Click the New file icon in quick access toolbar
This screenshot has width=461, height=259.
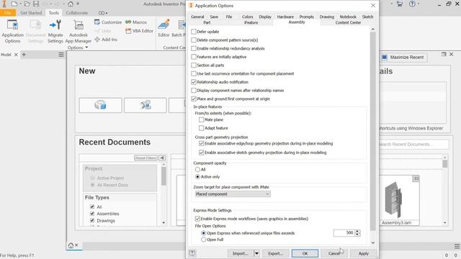point(14,4)
